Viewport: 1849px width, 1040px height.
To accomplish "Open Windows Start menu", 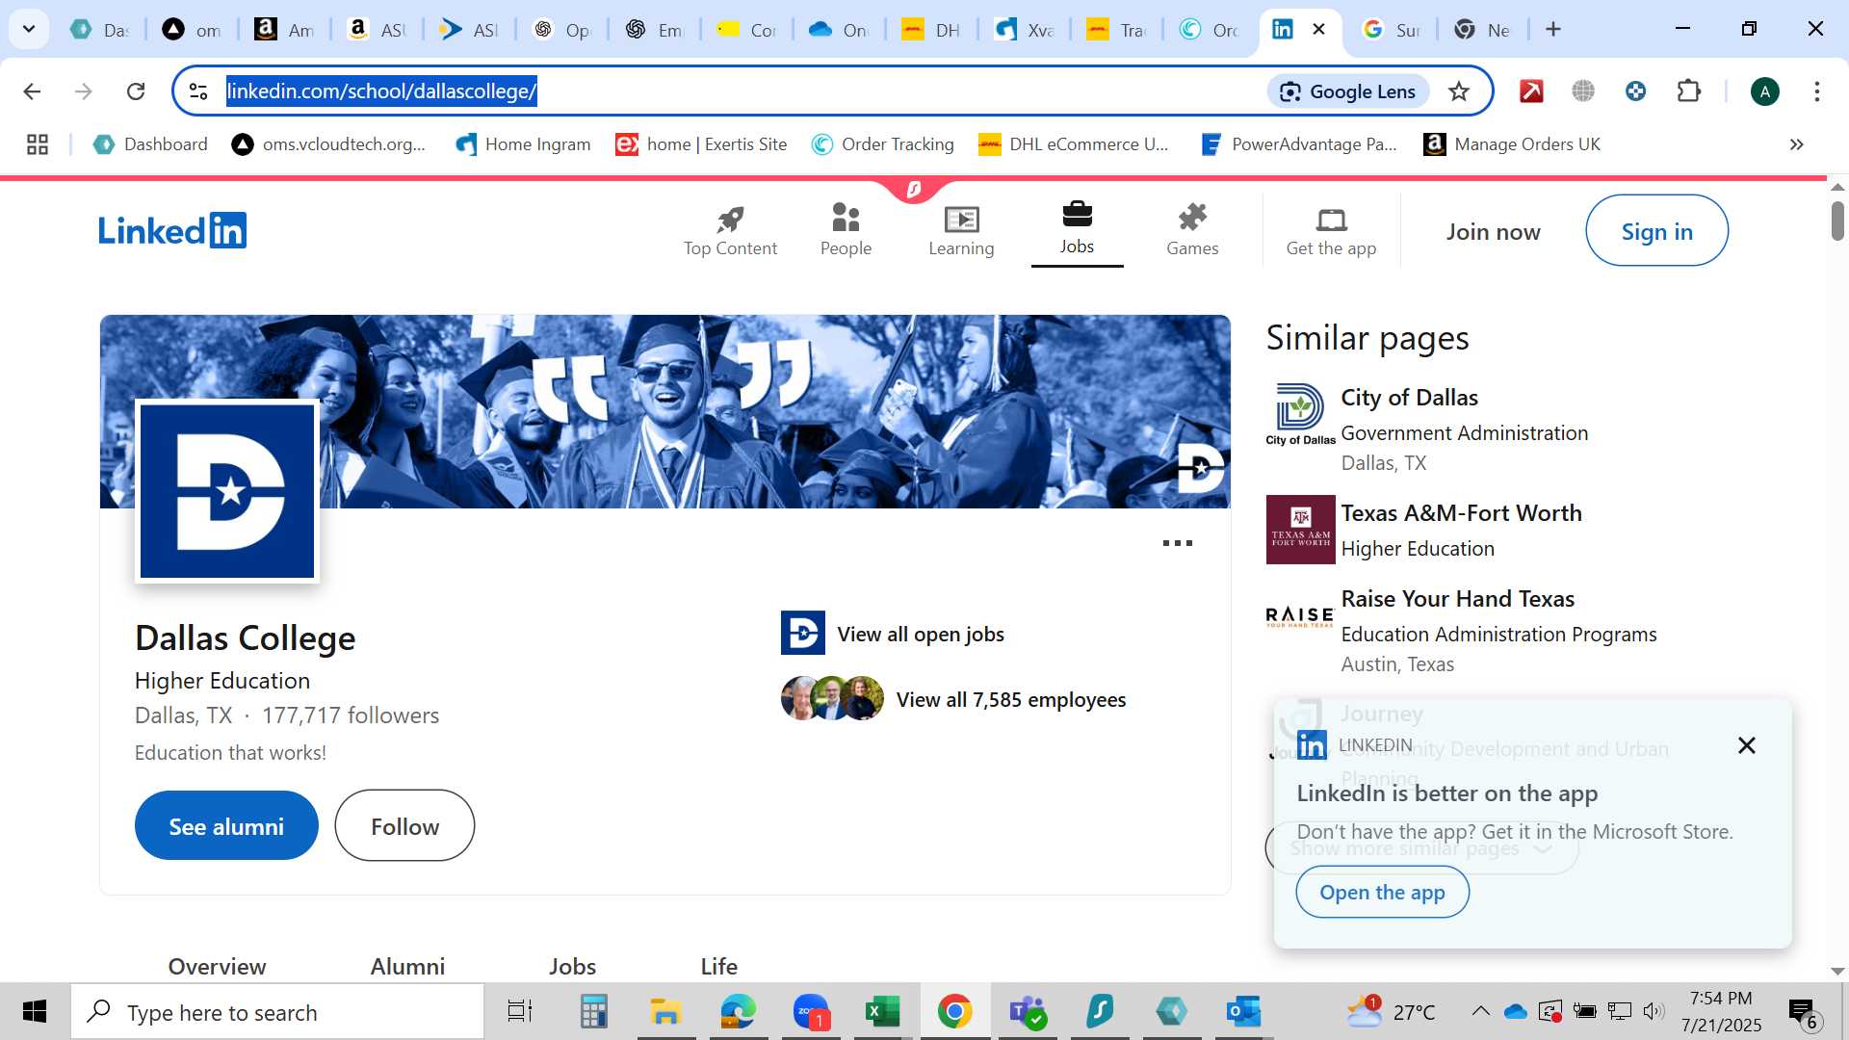I will click(x=35, y=1011).
